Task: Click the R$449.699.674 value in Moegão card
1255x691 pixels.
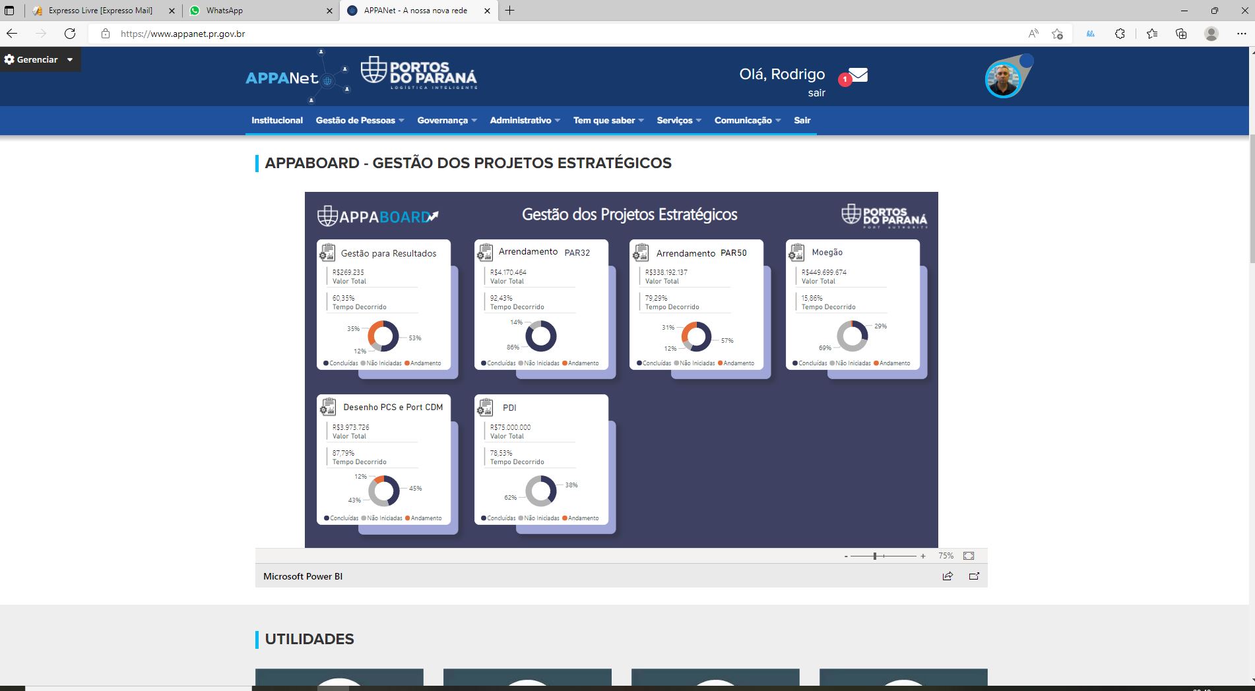Action: (x=824, y=272)
